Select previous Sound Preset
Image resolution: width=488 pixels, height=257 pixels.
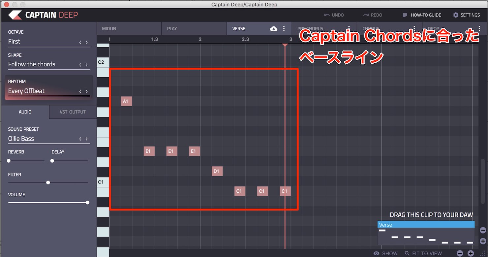(x=80, y=139)
